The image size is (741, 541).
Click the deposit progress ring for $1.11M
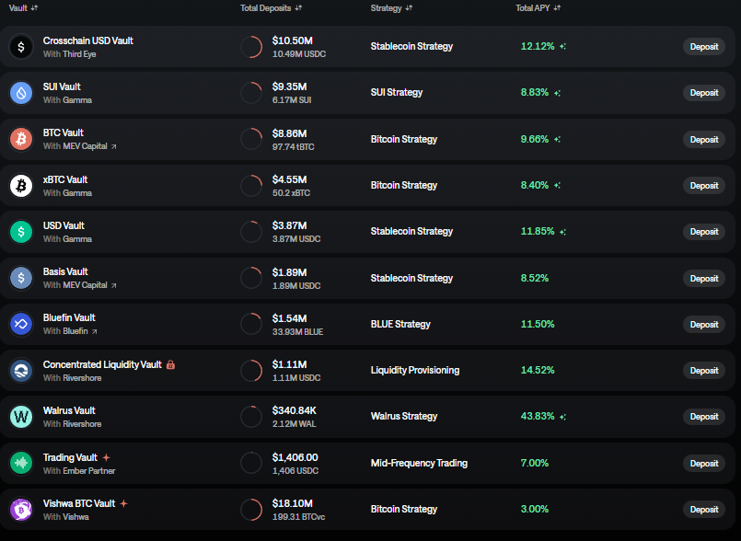point(251,371)
